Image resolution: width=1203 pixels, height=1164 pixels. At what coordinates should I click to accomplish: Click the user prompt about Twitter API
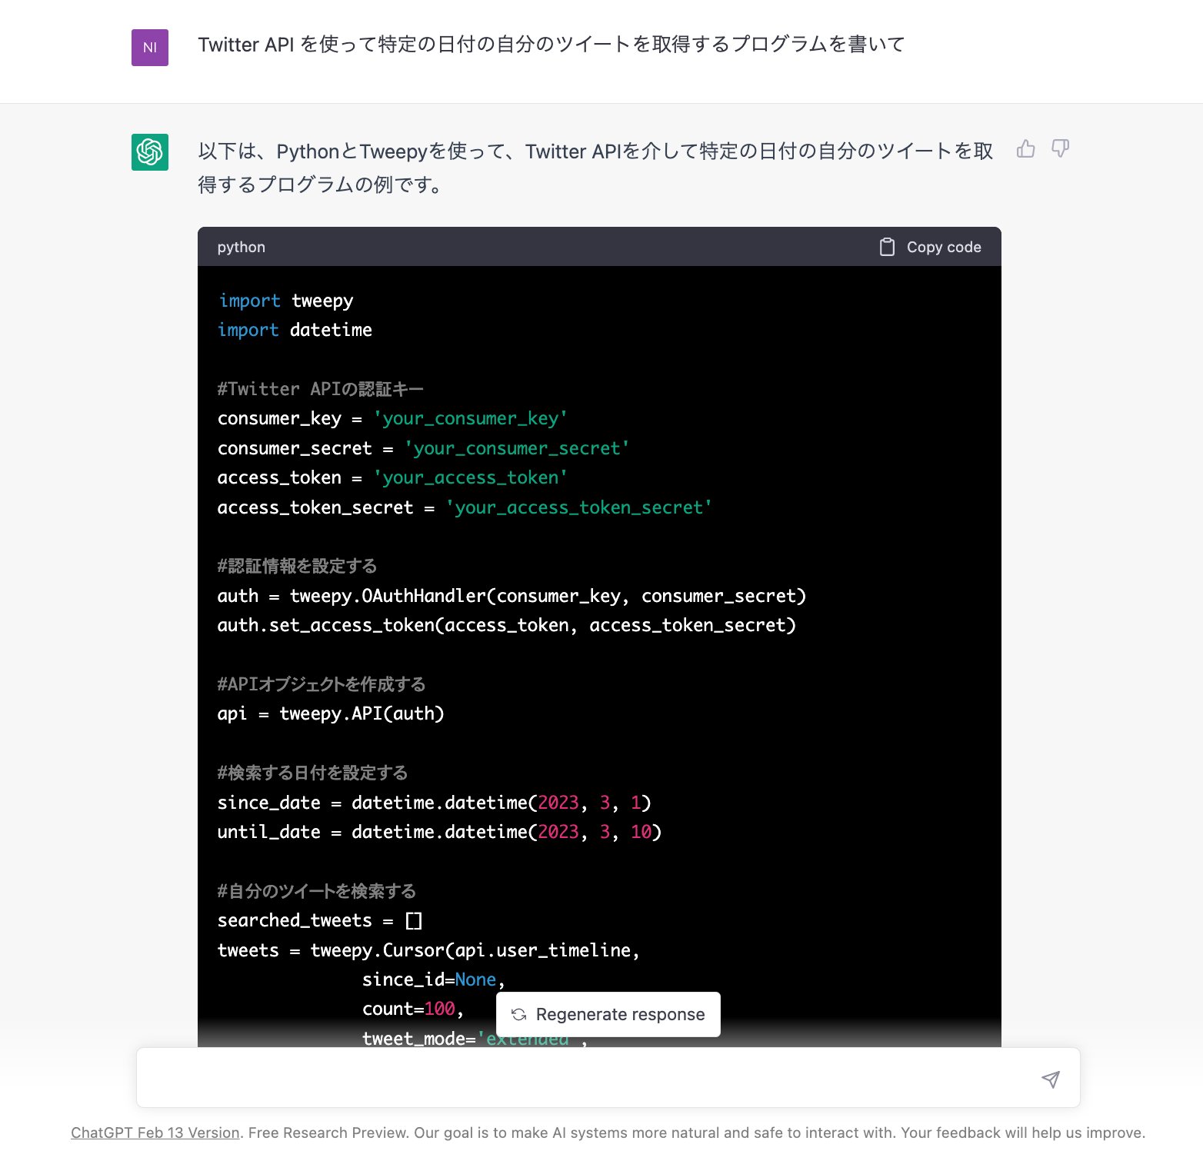tap(551, 45)
